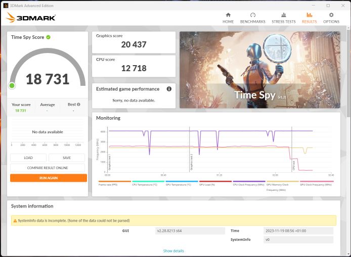Click the Monitoring heading

(x=108, y=118)
